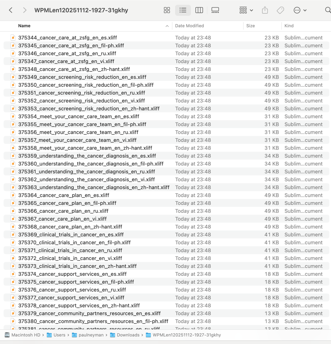The width and height of the screenshot is (331, 344).
Task: Go forward in folder history
Action: coord(25,10)
